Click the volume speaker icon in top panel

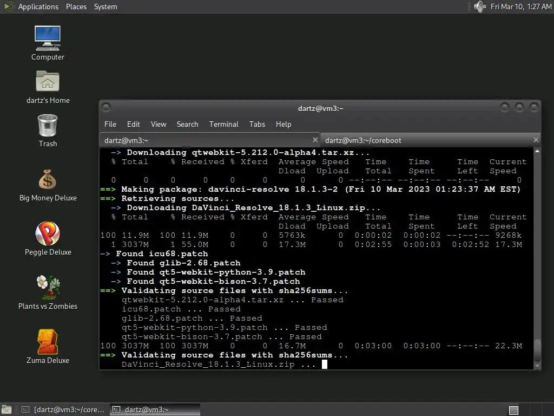pos(479,6)
